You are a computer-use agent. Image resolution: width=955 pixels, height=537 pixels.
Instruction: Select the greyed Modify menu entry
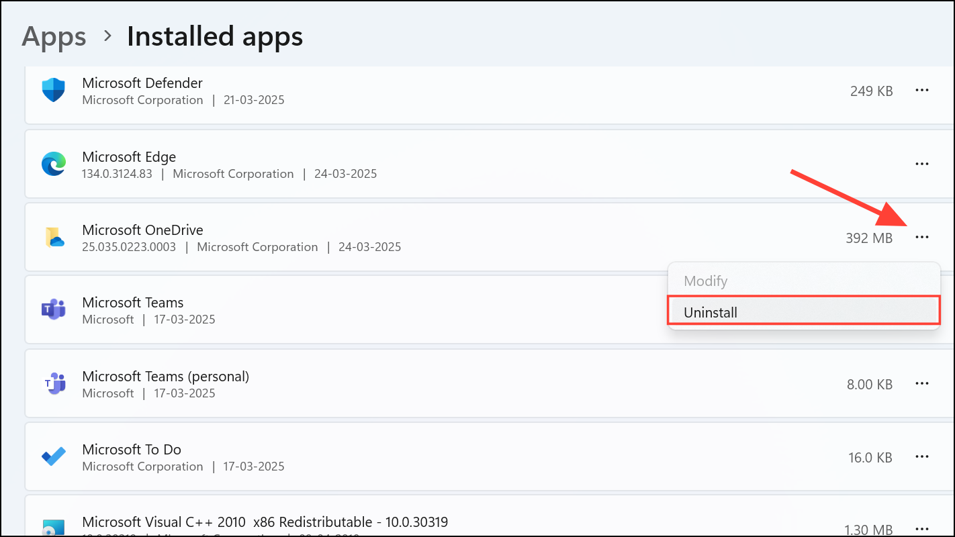(804, 281)
